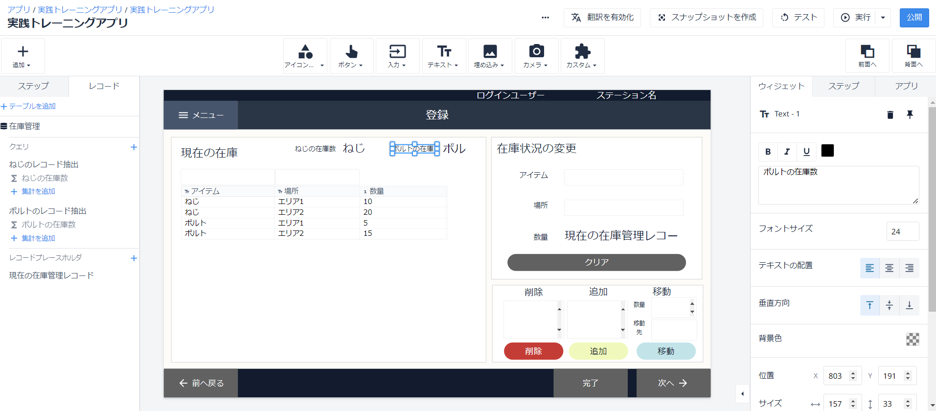The image size is (936, 411).
Task: Set vertical alignment to middle
Action: point(890,305)
